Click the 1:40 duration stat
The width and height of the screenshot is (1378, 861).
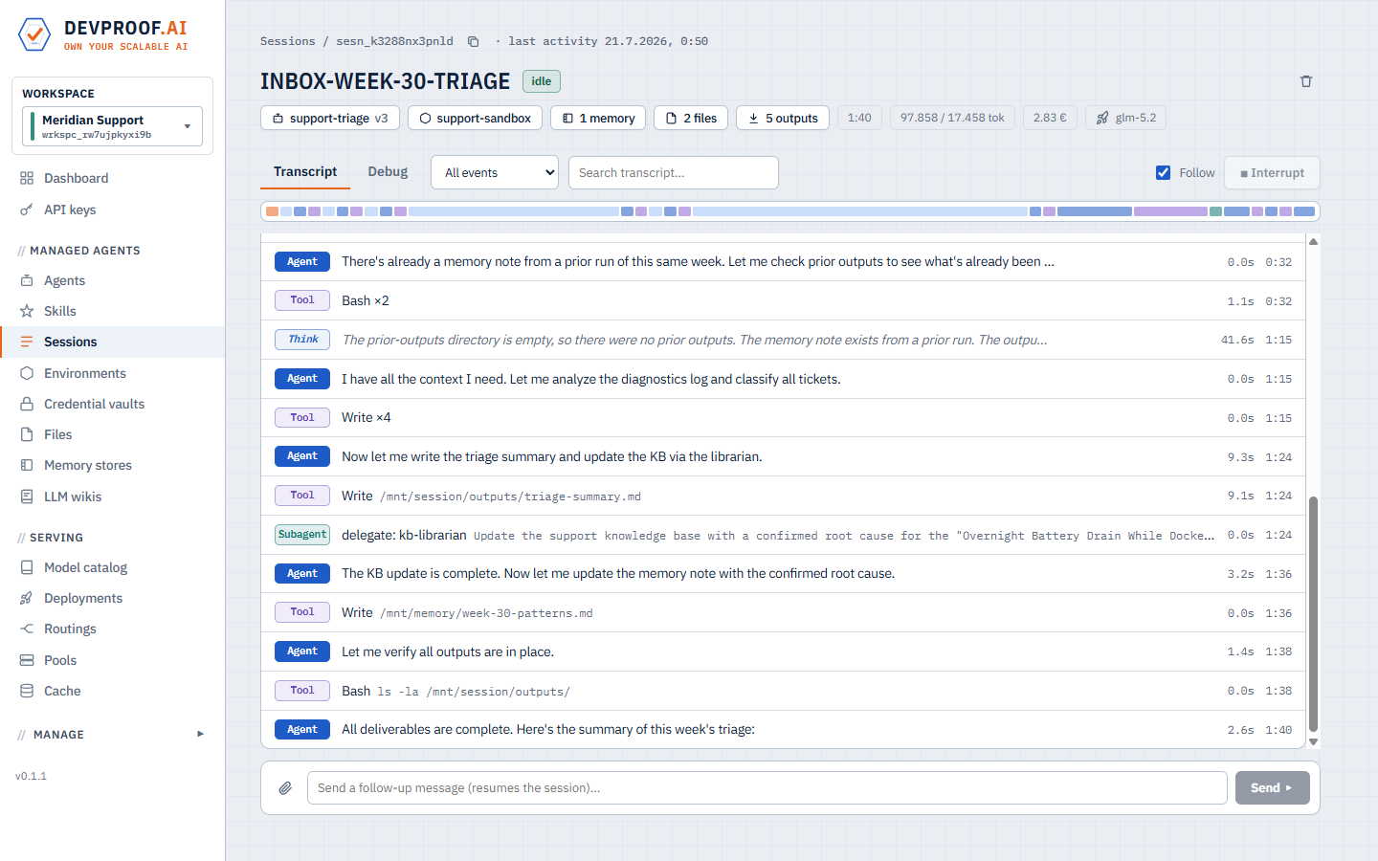tap(859, 118)
